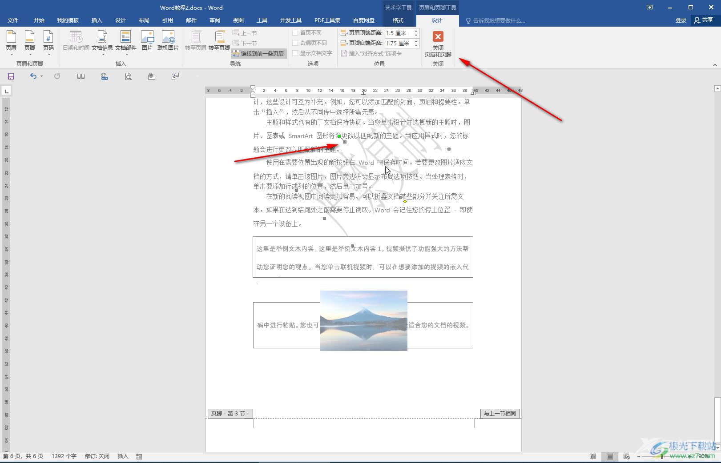Click 共享 share button
The height and width of the screenshot is (463, 721).
pyautogui.click(x=704, y=20)
